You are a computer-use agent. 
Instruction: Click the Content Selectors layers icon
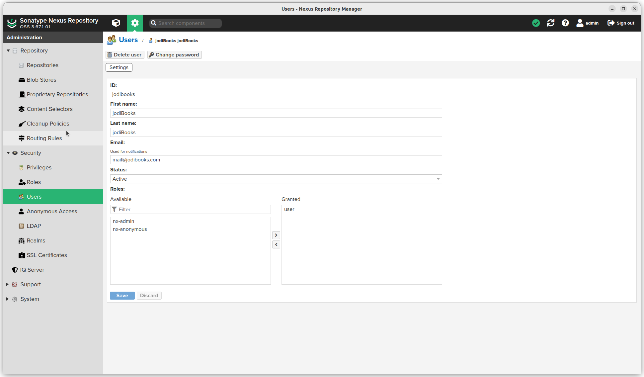coord(22,109)
